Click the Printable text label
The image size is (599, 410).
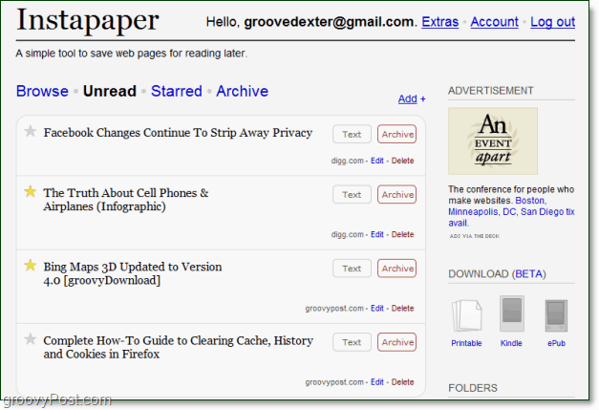466,343
